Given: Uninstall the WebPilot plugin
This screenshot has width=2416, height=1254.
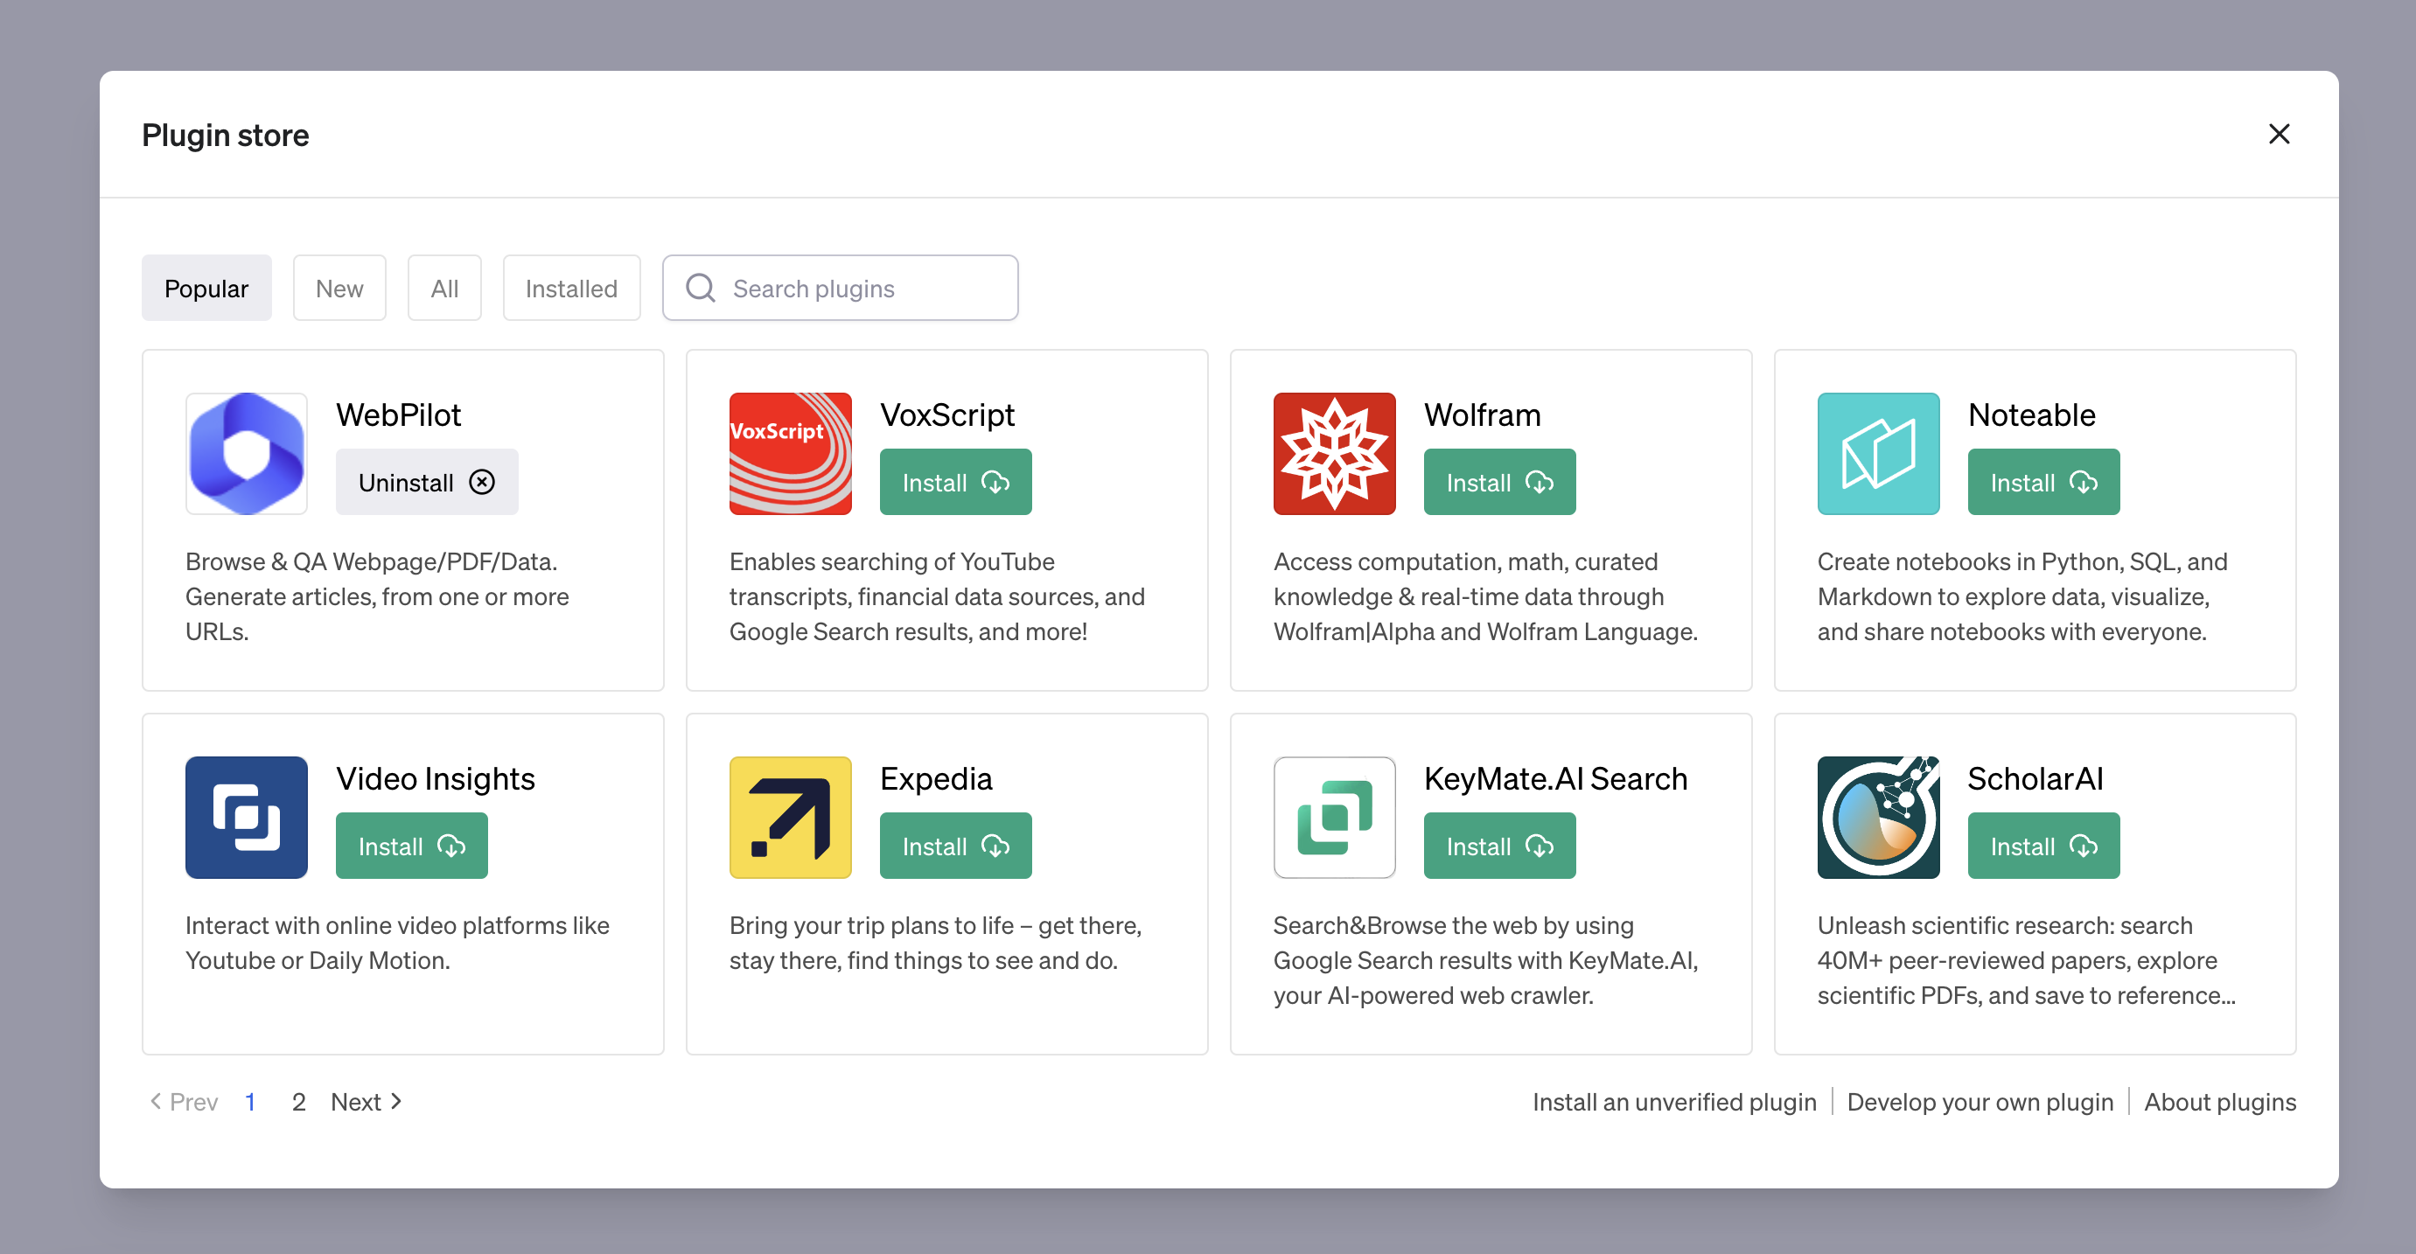Looking at the screenshot, I should [x=426, y=482].
